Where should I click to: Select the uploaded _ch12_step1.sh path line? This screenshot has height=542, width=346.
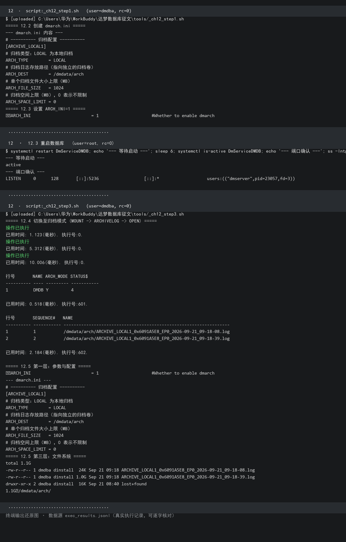point(95,19)
